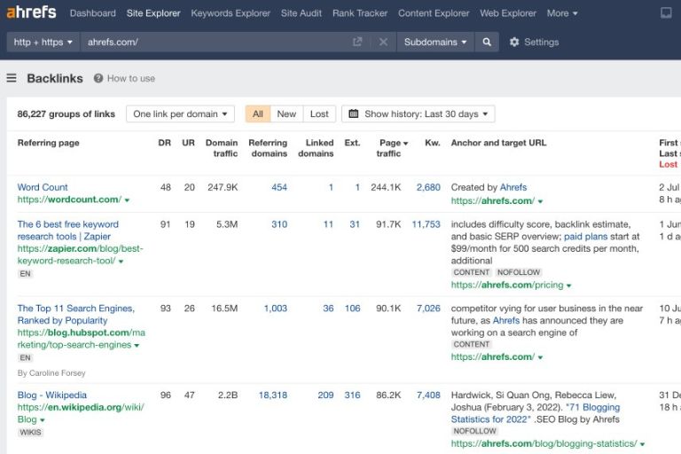This screenshot has width=681, height=454.
Task: Click the paid plans anchor link
Action: click(x=585, y=237)
